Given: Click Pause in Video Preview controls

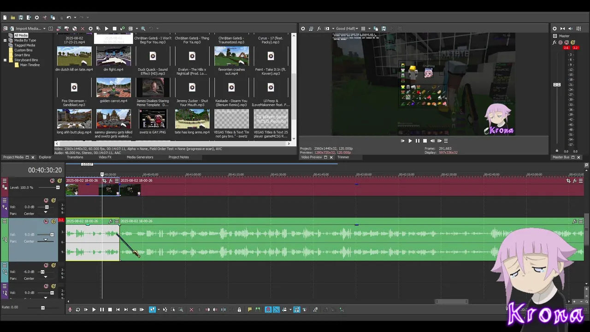Looking at the screenshot, I should [418, 141].
